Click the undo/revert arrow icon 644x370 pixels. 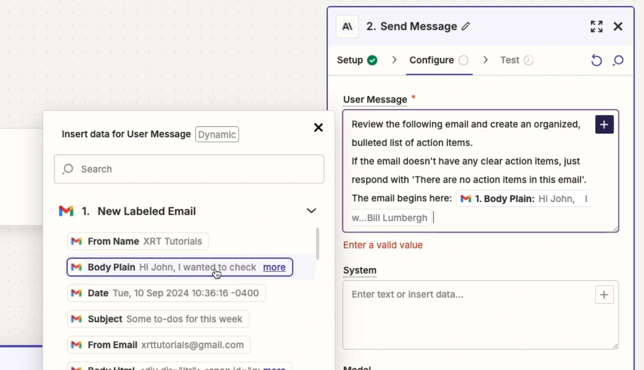click(596, 60)
